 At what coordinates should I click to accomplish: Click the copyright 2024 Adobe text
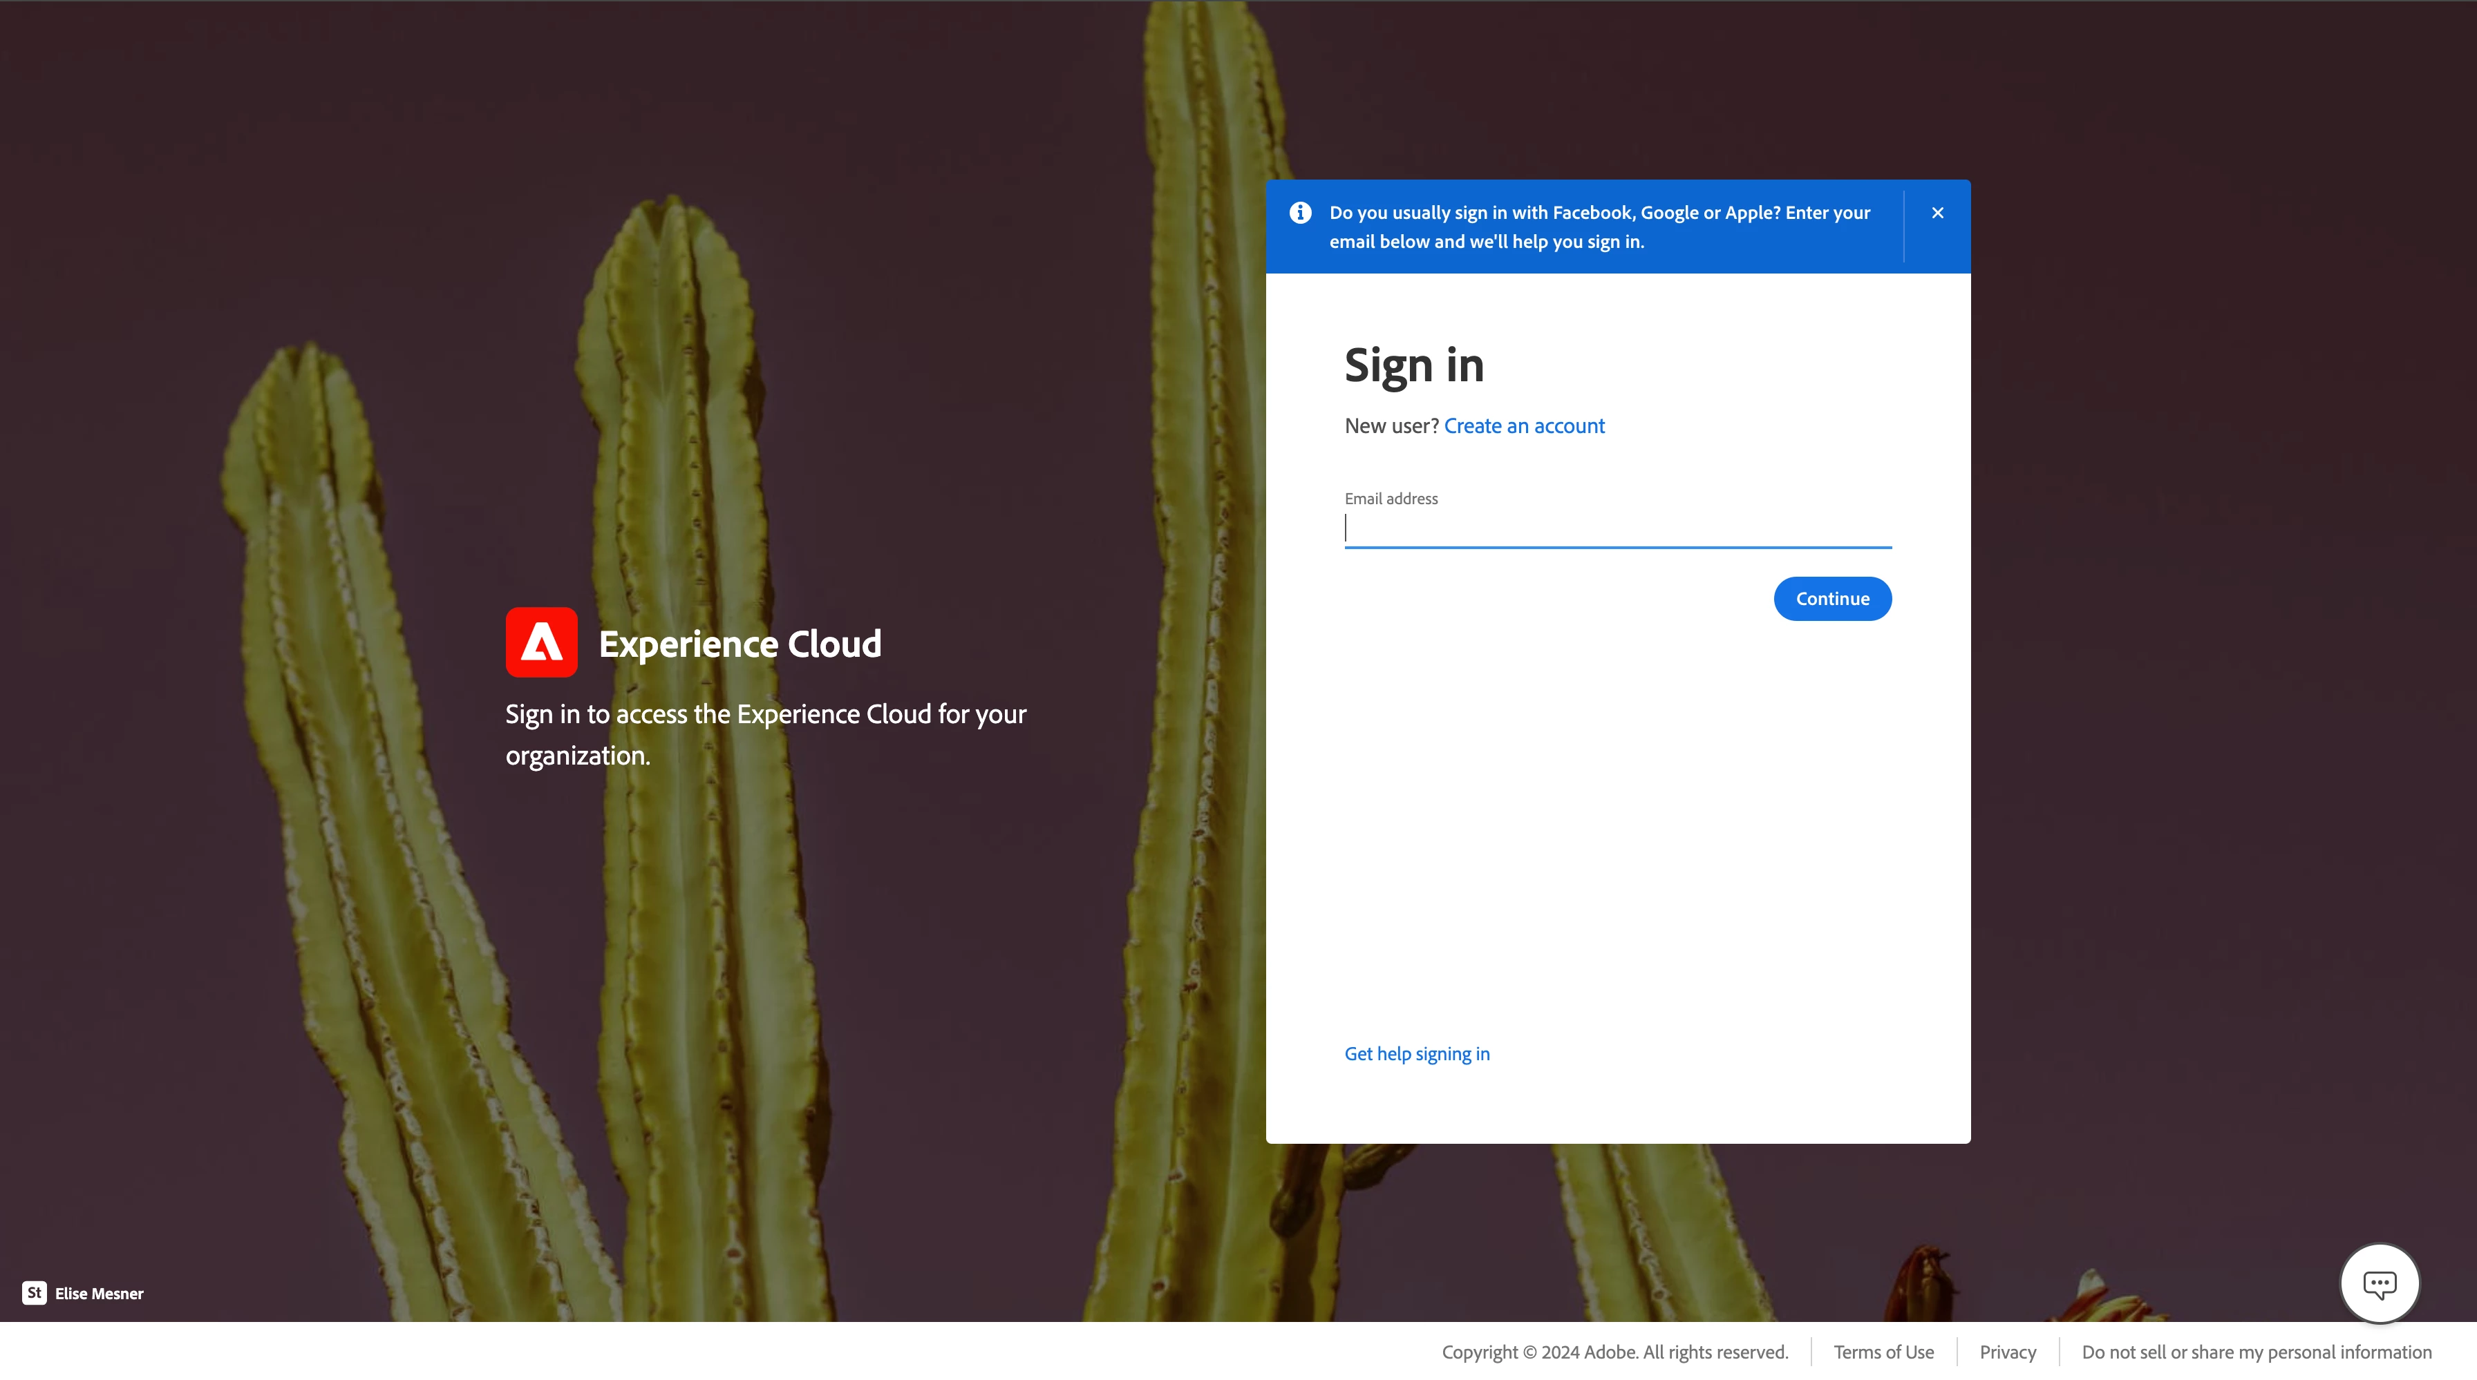pos(1614,1351)
